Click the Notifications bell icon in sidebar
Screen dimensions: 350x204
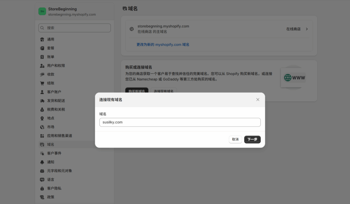42,162
